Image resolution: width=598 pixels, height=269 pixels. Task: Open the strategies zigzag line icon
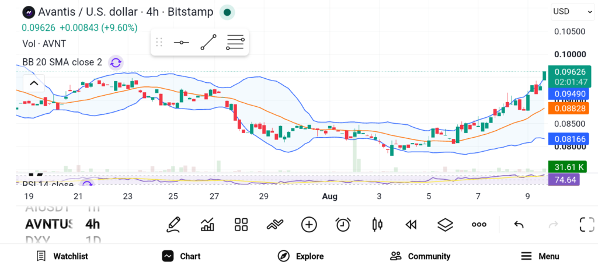275,225
